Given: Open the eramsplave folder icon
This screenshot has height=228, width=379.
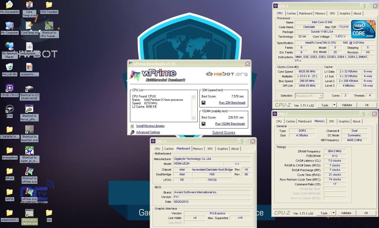Looking at the screenshot, I should point(9,153).
